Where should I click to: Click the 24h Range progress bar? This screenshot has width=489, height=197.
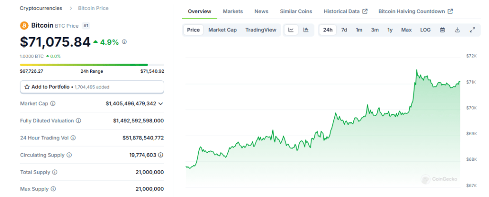pos(92,65)
